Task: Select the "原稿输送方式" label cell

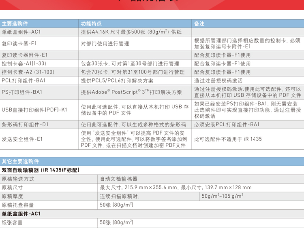Action: tap(18, 179)
